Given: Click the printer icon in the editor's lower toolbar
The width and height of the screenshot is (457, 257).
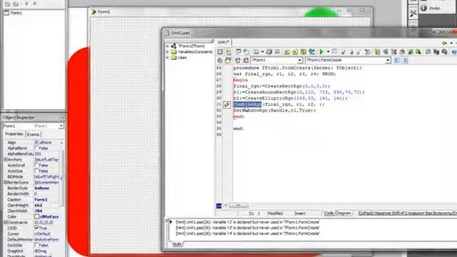Looking at the screenshot, I should tap(220, 60).
